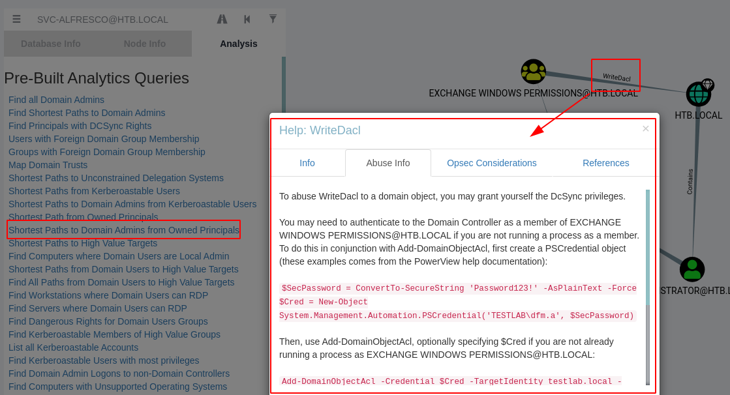Open the References tab

point(605,163)
